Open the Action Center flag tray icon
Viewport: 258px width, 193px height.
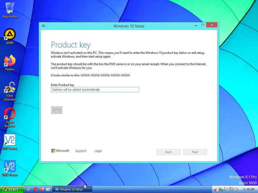(x=226, y=189)
